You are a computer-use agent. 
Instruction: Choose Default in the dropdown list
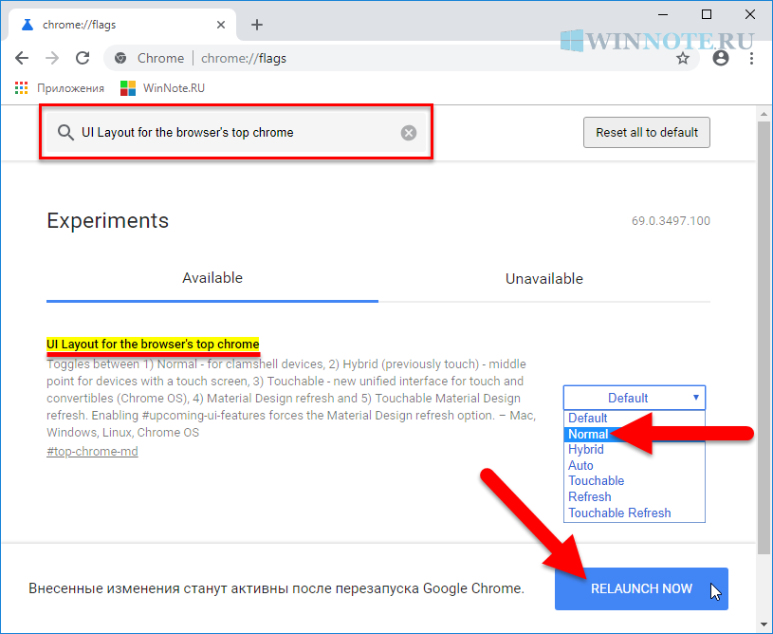click(635, 418)
